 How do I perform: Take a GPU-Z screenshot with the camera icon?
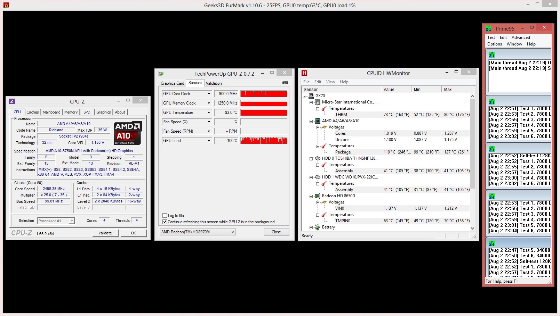point(285,83)
